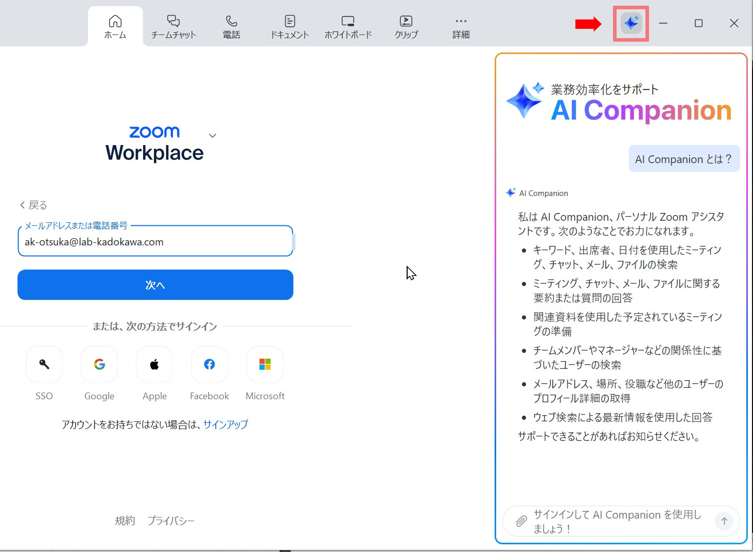Click the 'または、次の方法でサインイン' text
Screen dimensions: 753x552
155,326
